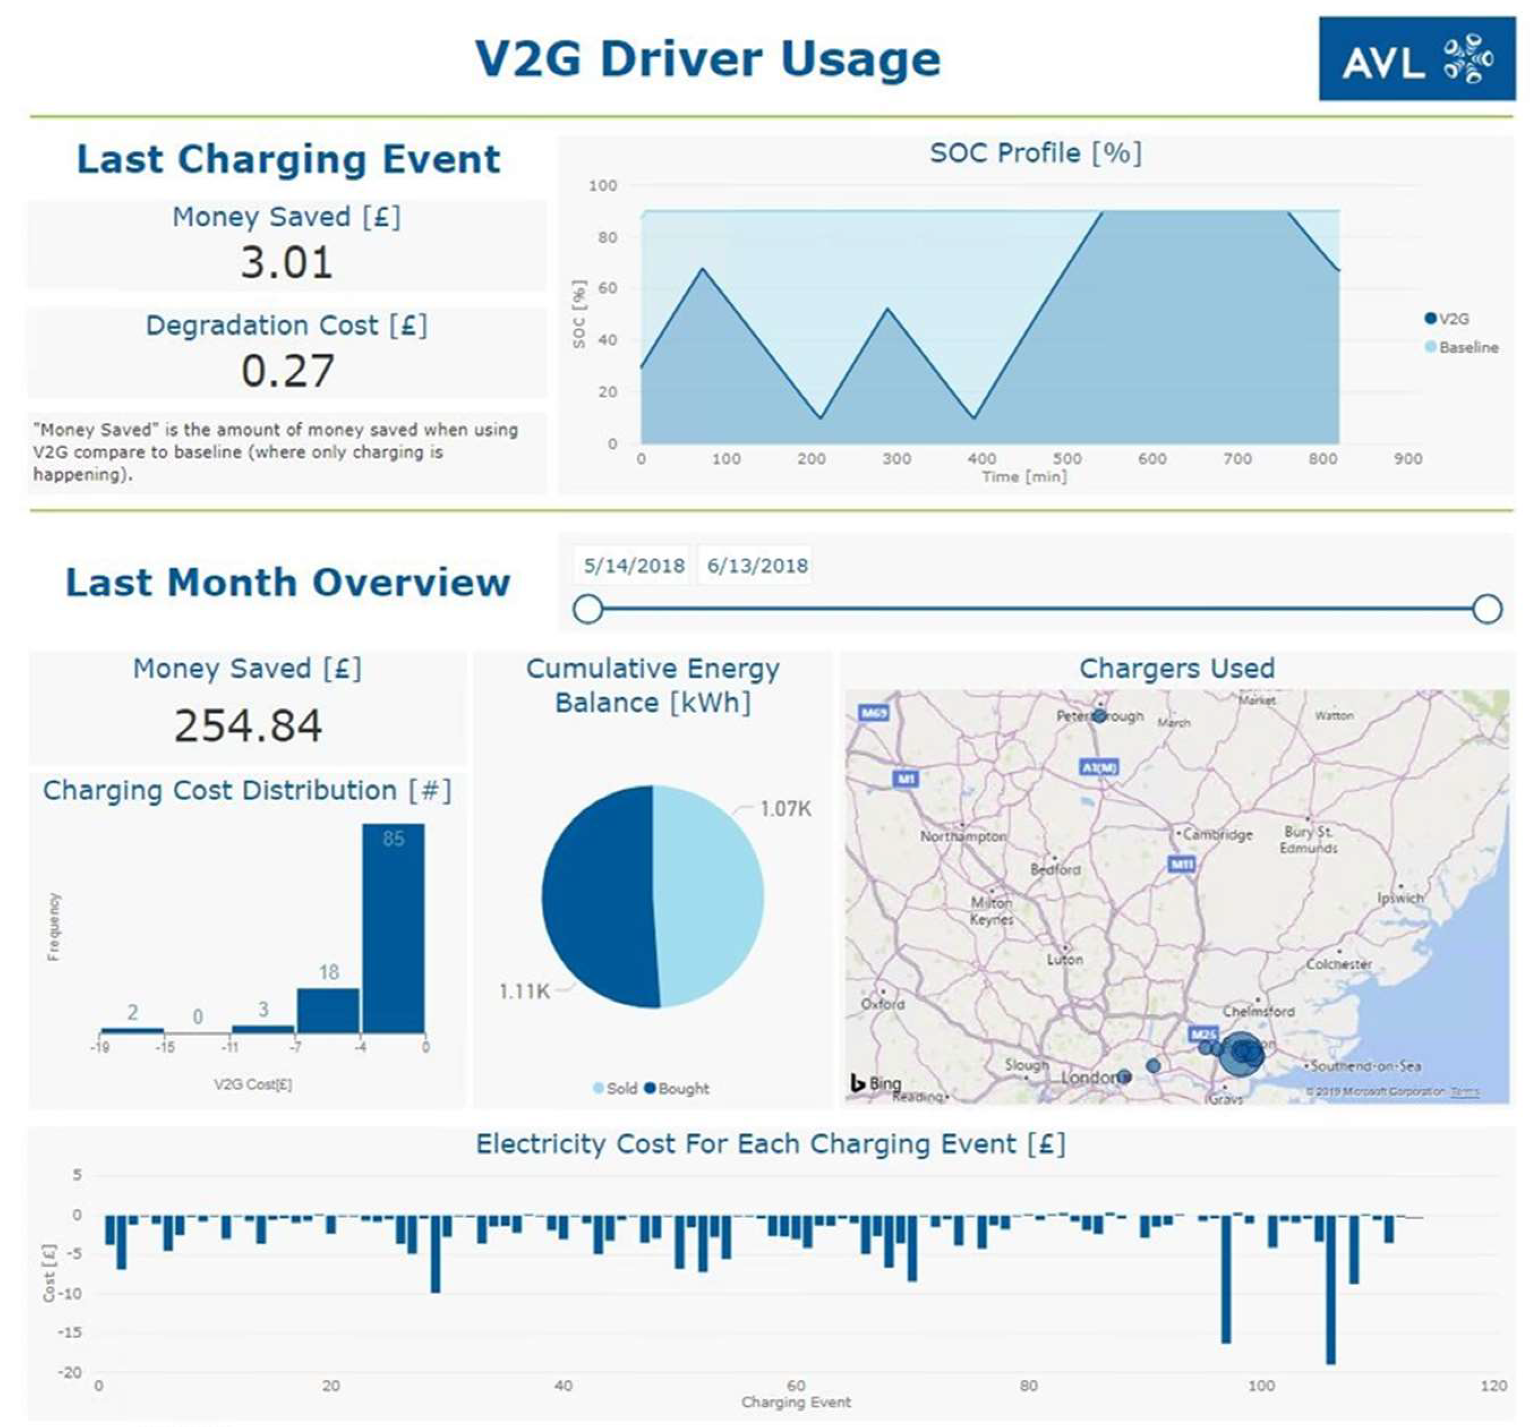This screenshot has height=1427, width=1536.
Task: Click the right date slider handle
Action: click(1487, 609)
